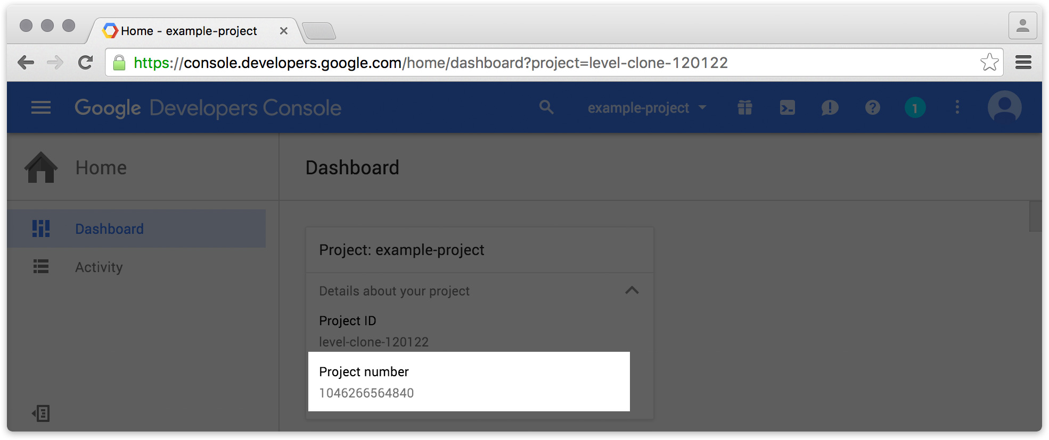Image resolution: width=1049 pixels, height=440 pixels.
Task: Launch Cloud Shell terminal icon
Action: pyautogui.click(x=787, y=108)
